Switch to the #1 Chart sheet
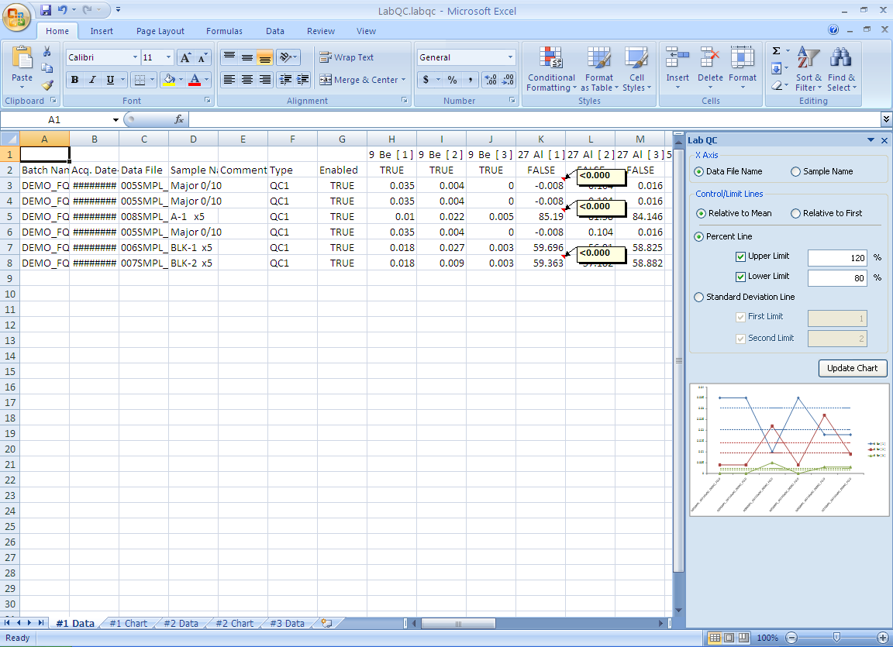893x647 pixels. (x=128, y=624)
